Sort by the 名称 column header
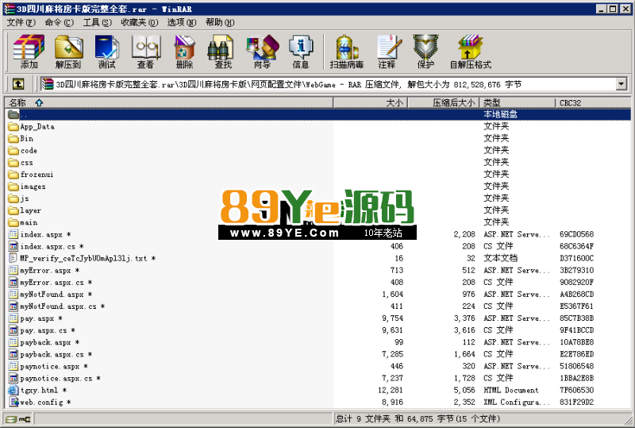This screenshot has height=428, width=635. (x=169, y=102)
